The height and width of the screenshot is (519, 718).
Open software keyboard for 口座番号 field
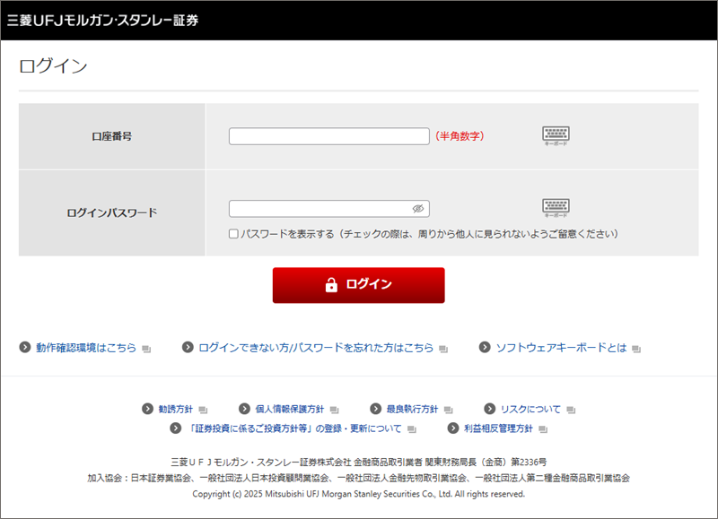tap(556, 135)
